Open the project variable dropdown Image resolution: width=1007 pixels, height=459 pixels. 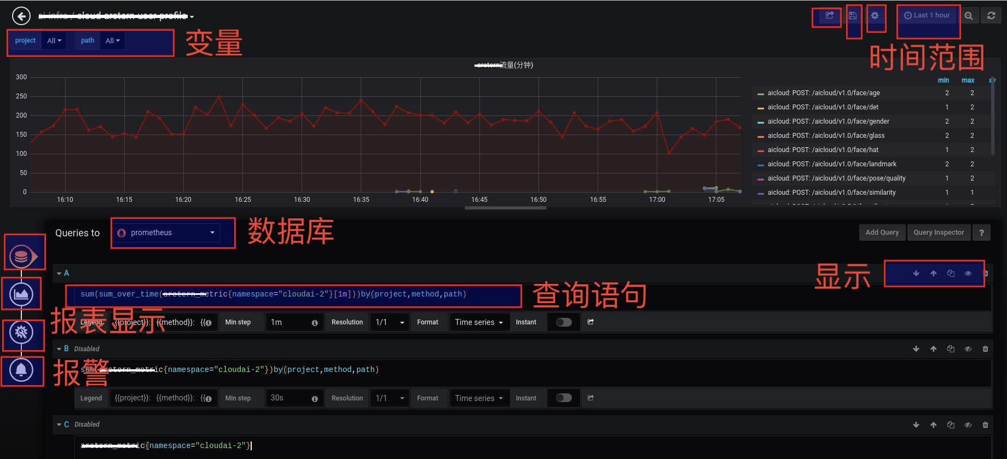tap(54, 40)
